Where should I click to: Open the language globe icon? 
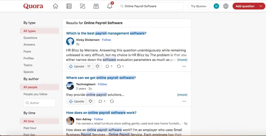[226, 6]
